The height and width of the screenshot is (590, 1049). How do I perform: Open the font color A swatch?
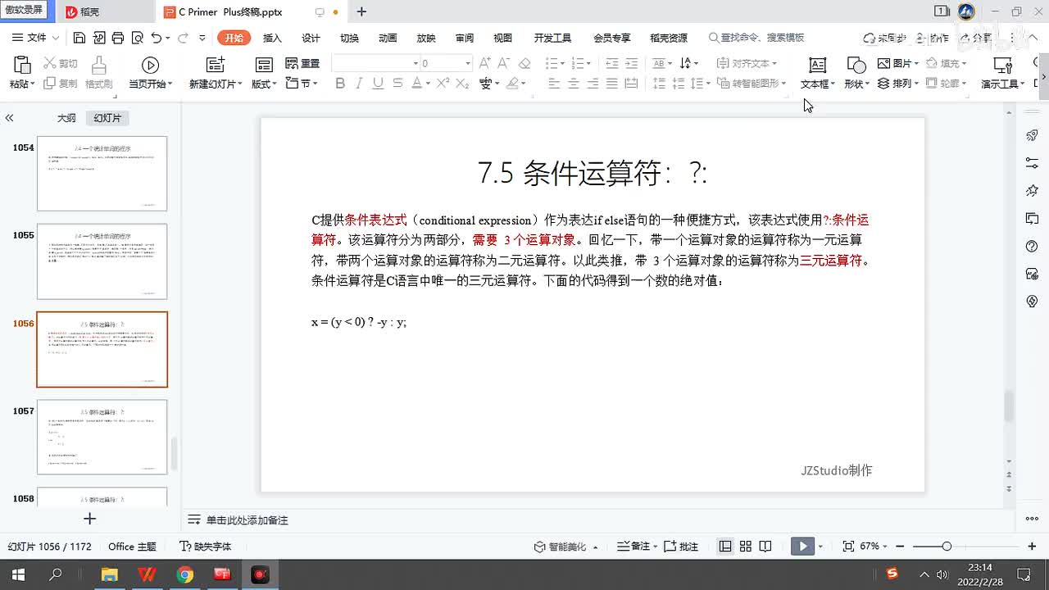coord(416,83)
